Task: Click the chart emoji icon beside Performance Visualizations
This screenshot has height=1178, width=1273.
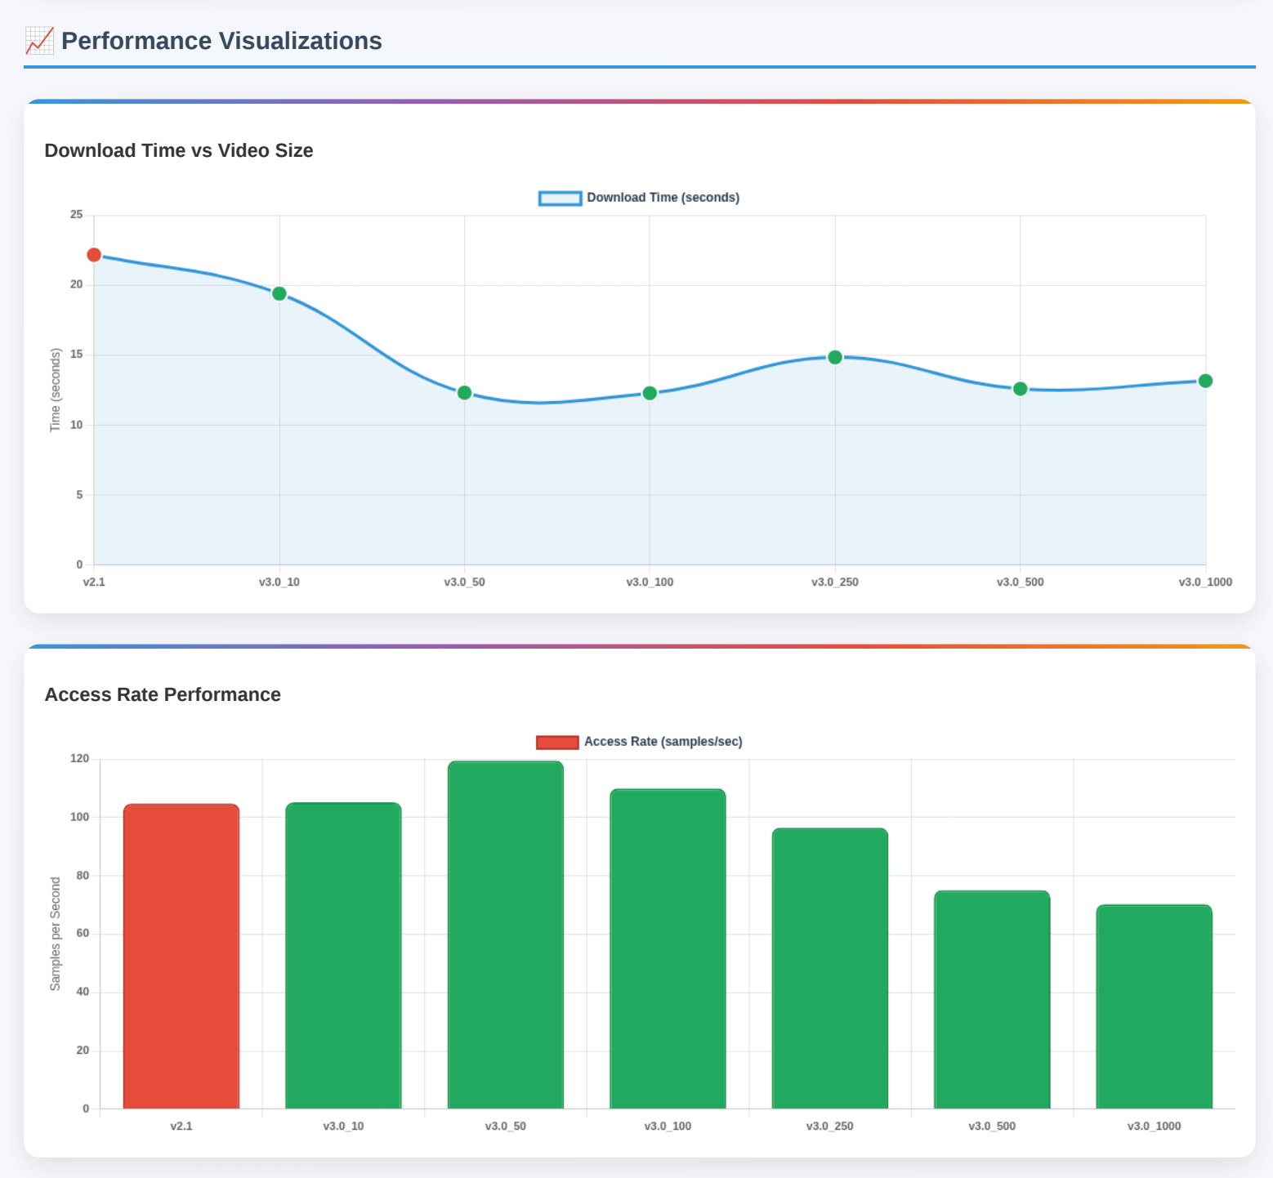Action: coord(39,41)
